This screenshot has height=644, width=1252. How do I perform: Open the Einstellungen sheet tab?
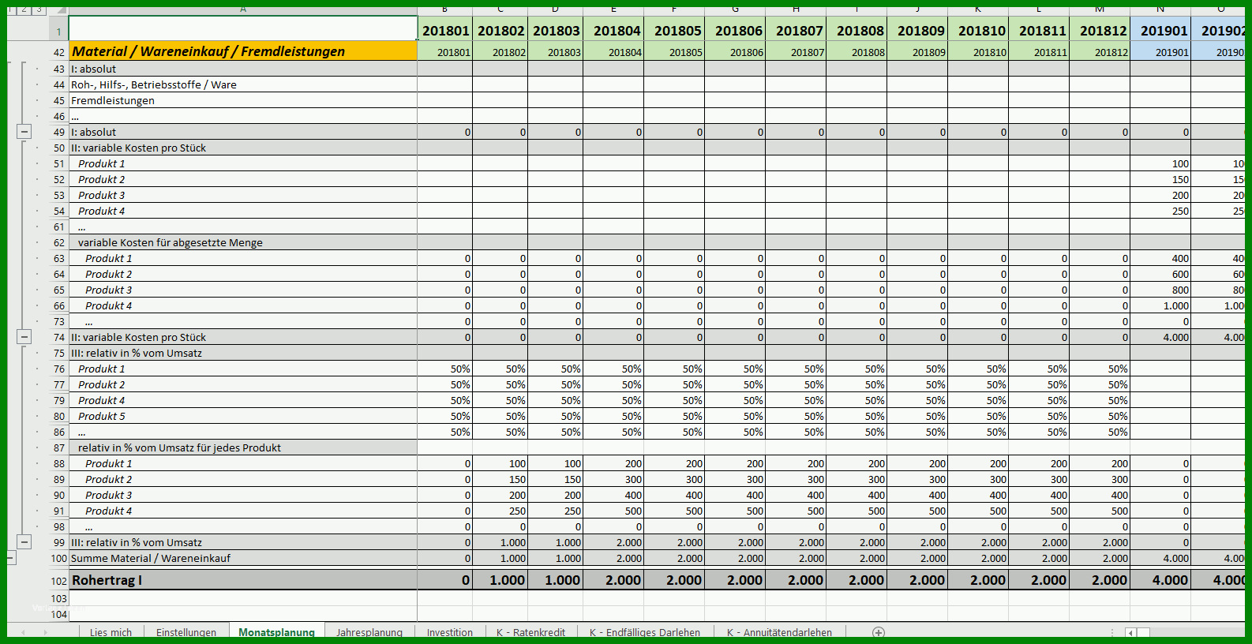click(x=186, y=632)
